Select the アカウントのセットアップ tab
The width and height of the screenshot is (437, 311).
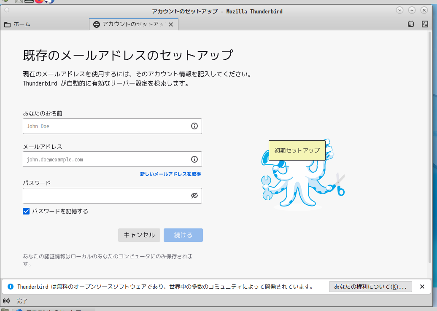(x=134, y=24)
